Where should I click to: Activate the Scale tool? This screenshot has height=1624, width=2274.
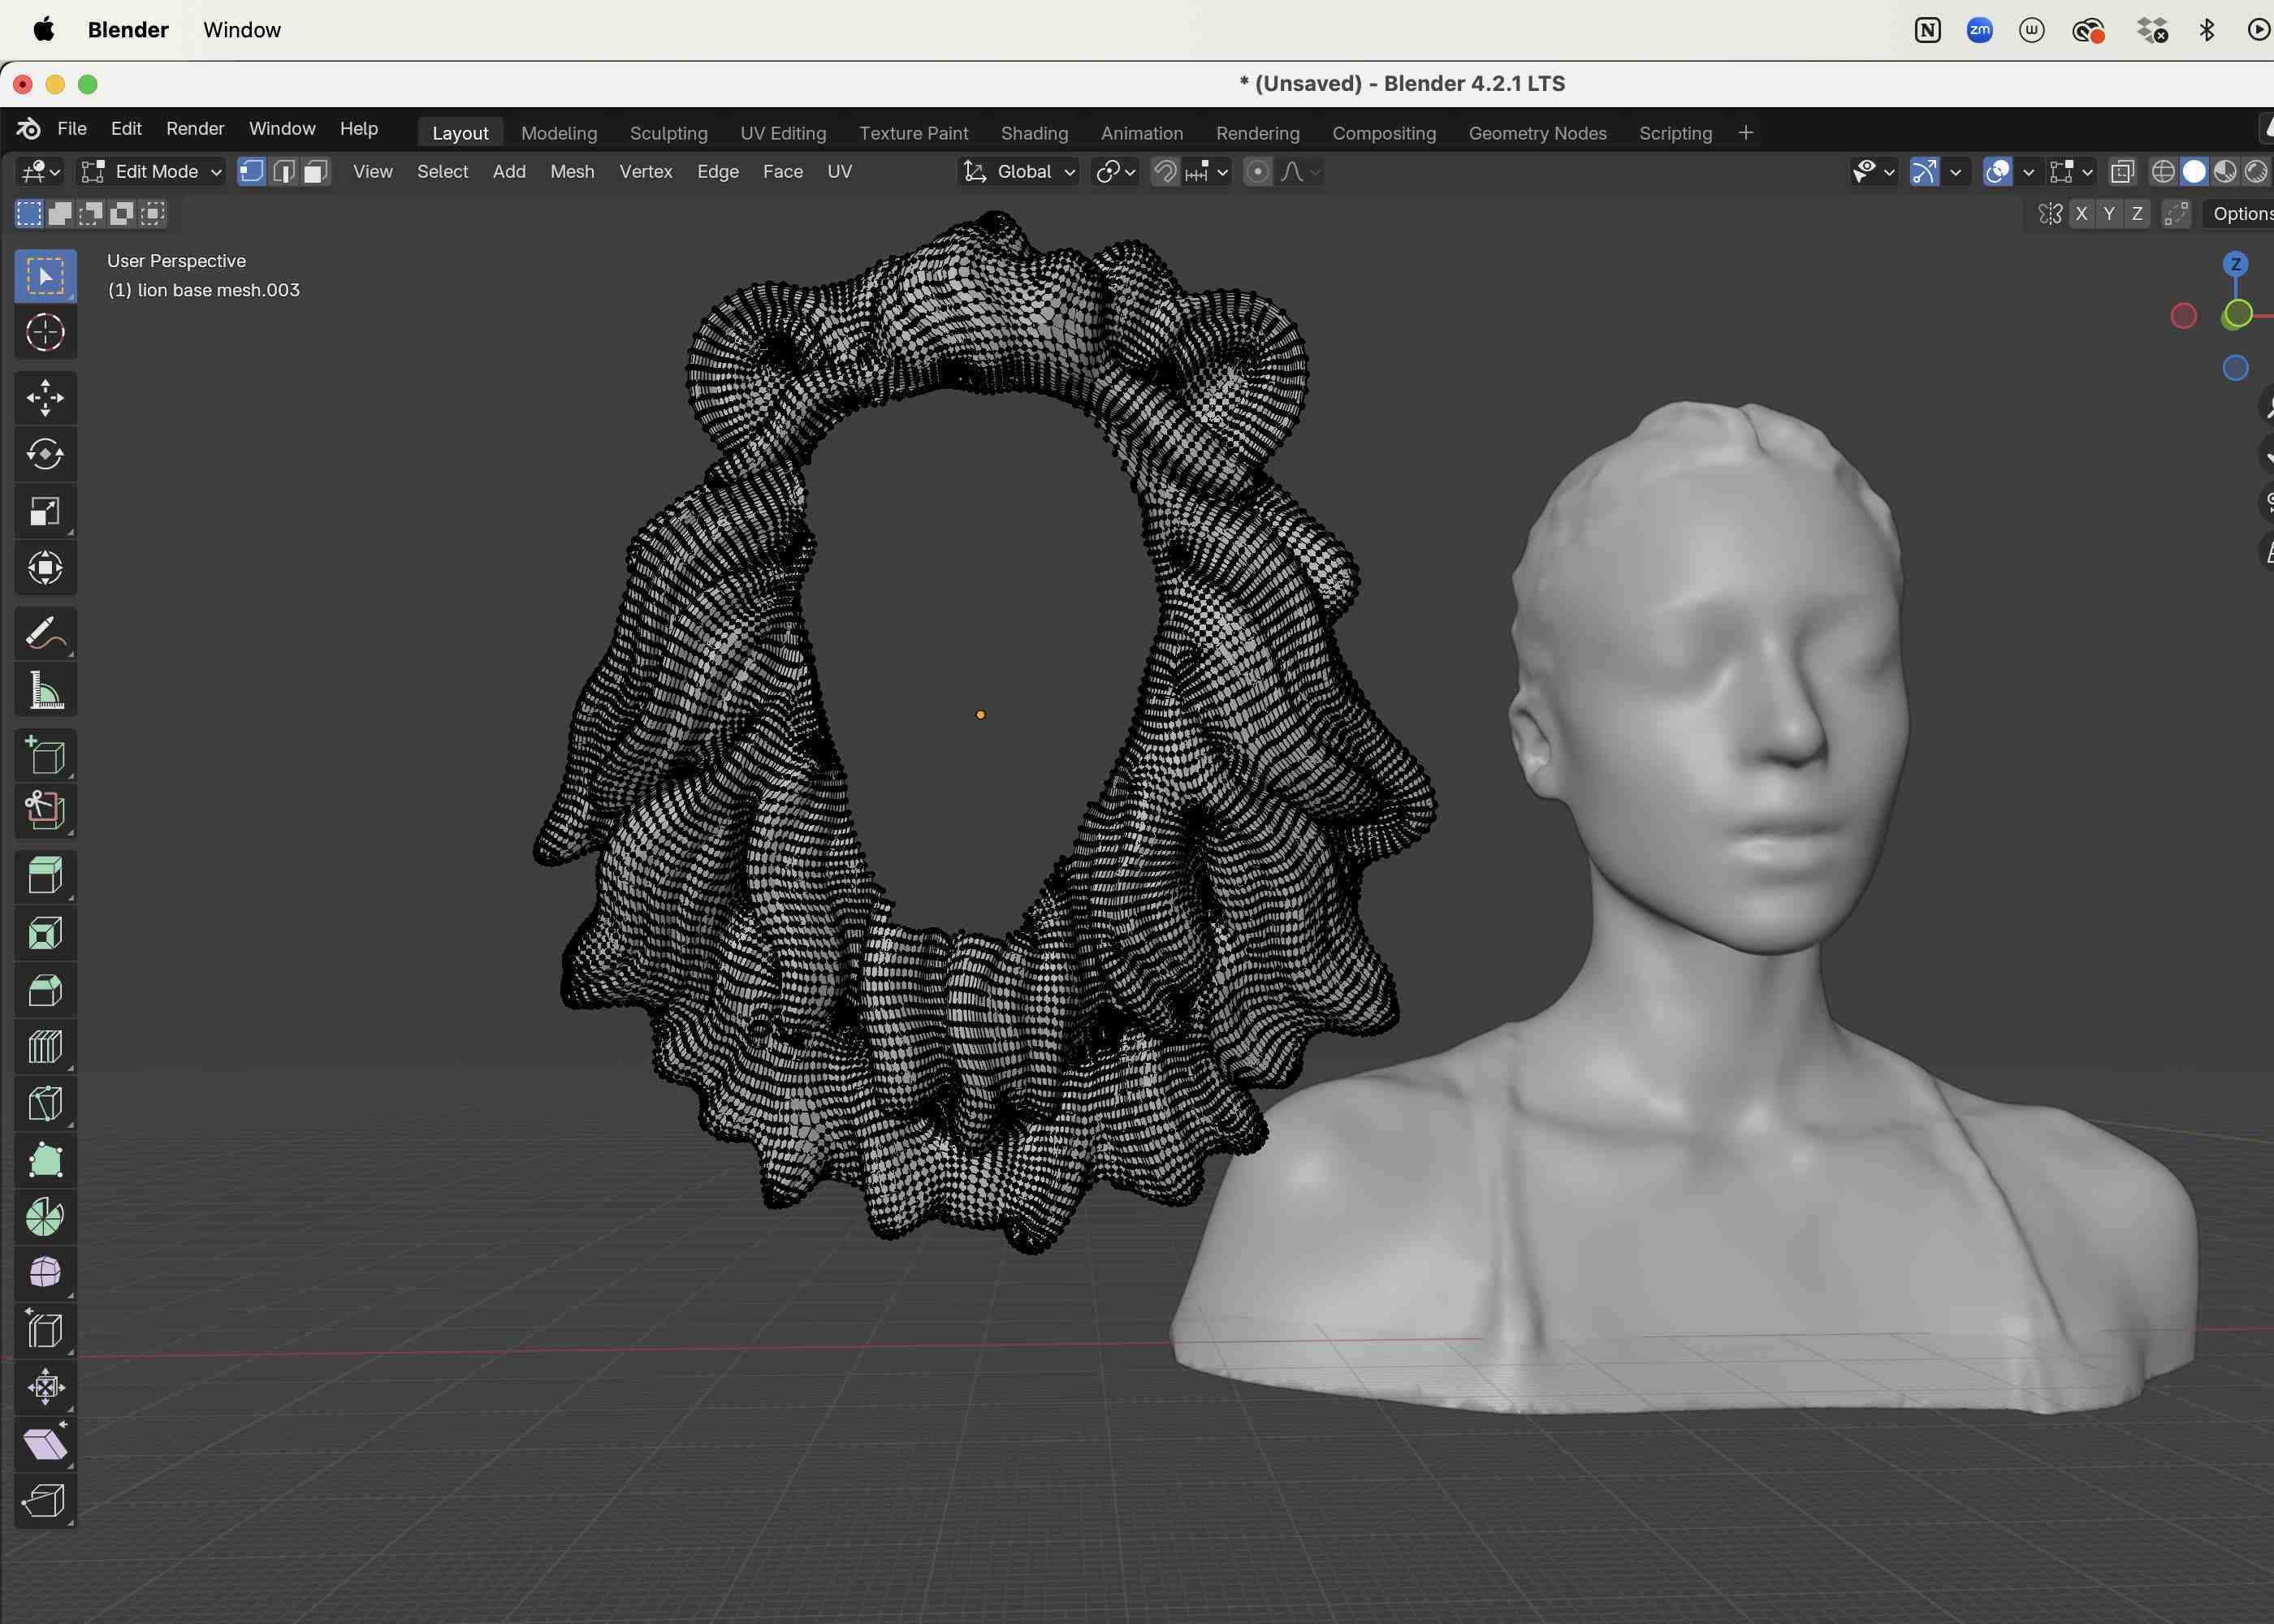tap(45, 511)
